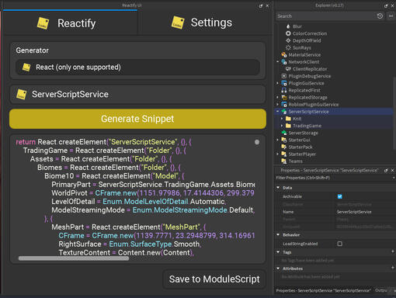Select the ServerStorage row text
Screen dimensions: 396x298
coord(303,133)
